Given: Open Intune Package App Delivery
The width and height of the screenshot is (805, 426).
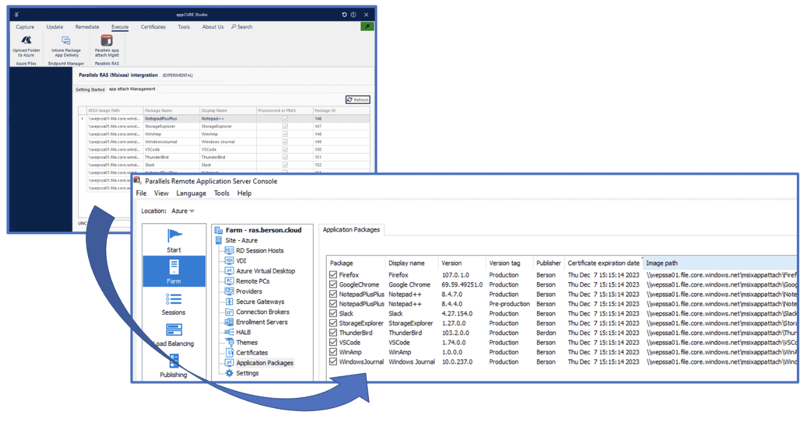Looking at the screenshot, I should pos(66,46).
